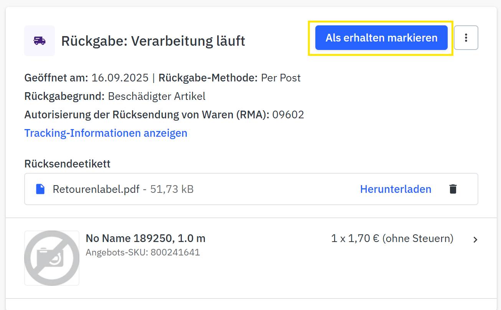Click the 'Rücksendeetikett' section label
This screenshot has width=501, height=310.
tap(68, 164)
